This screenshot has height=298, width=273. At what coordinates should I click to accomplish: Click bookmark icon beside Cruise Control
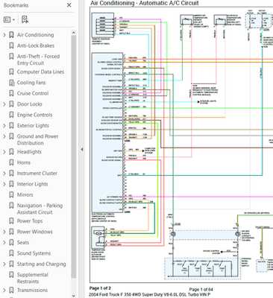click(11, 93)
